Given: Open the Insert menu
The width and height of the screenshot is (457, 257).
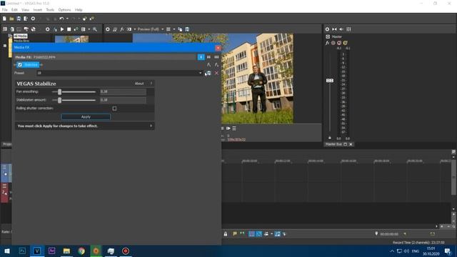Looking at the screenshot, I should coord(38,10).
